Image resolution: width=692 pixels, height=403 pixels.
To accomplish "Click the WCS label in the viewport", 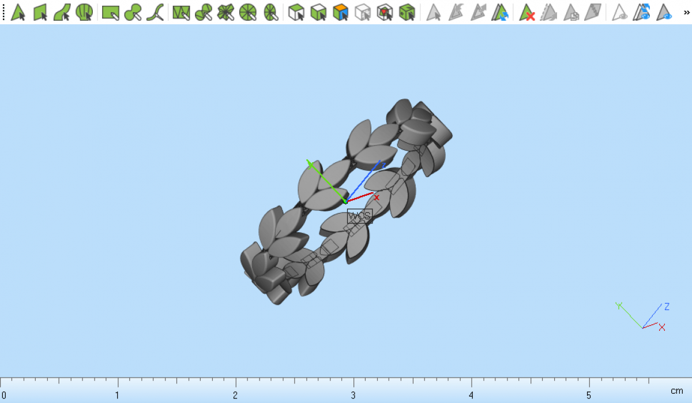I will (x=360, y=217).
